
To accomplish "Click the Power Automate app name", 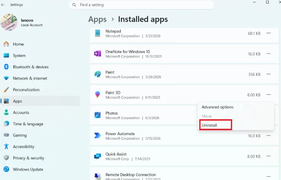I will 120,134.
